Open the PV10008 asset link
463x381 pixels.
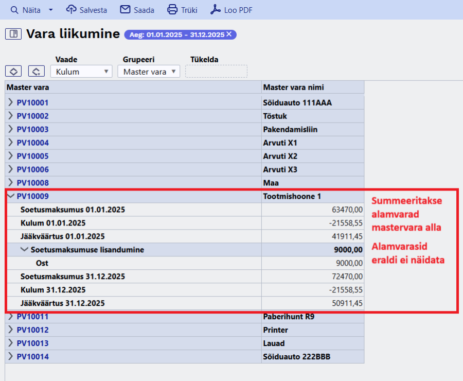coord(33,183)
